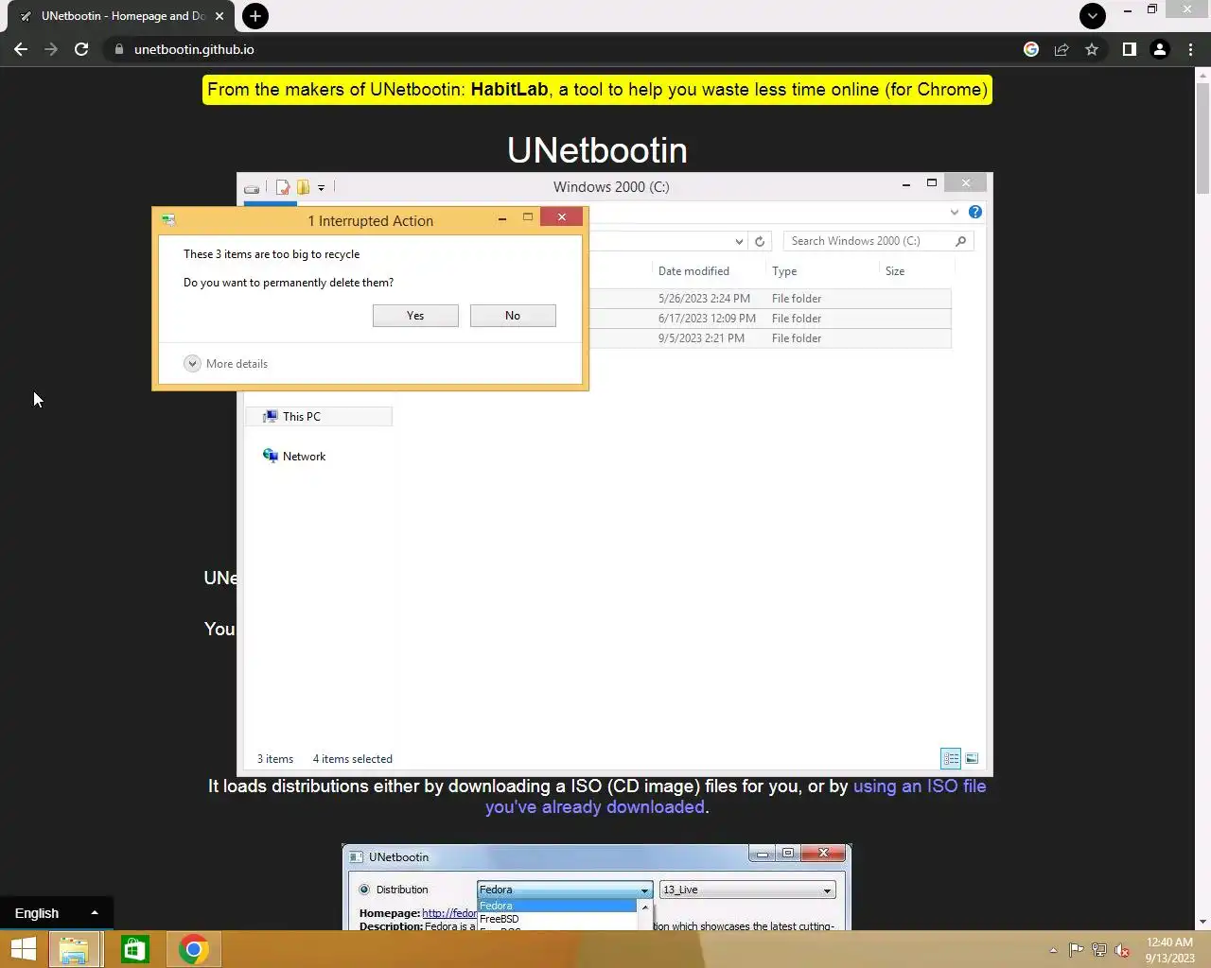Screen dimensions: 1211x968
Task: Reload the unetbootin.github.io page
Action: tap(81, 49)
